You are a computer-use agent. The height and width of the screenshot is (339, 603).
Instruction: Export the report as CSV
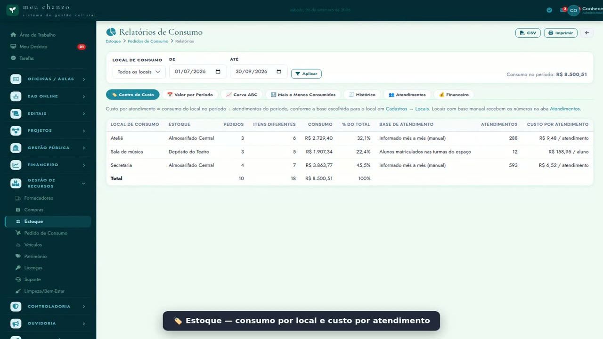click(x=528, y=33)
